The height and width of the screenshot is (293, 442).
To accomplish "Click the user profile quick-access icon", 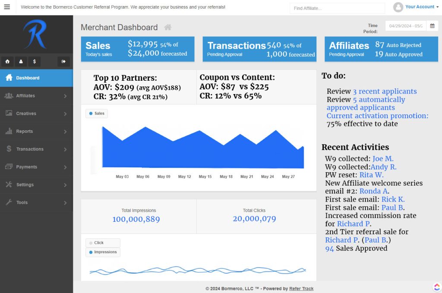I will [x=21, y=62].
